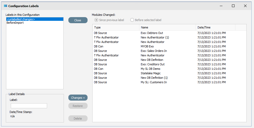Select the My SL: Customers In row
The image size is (254, 128).
[169, 82]
